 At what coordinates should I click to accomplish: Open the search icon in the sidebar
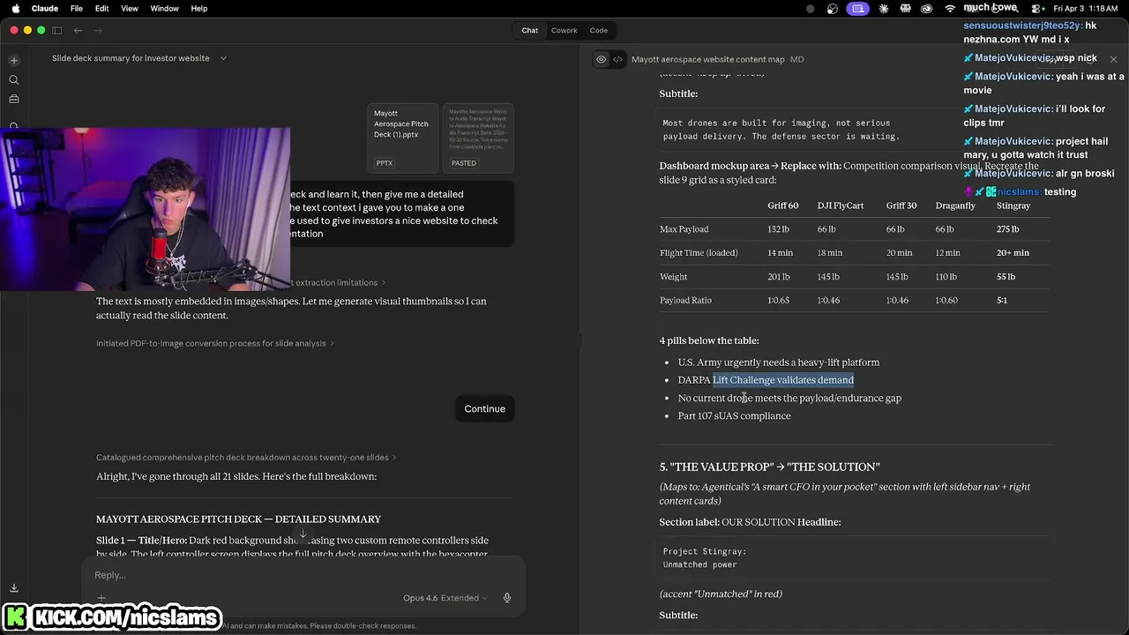click(x=14, y=80)
